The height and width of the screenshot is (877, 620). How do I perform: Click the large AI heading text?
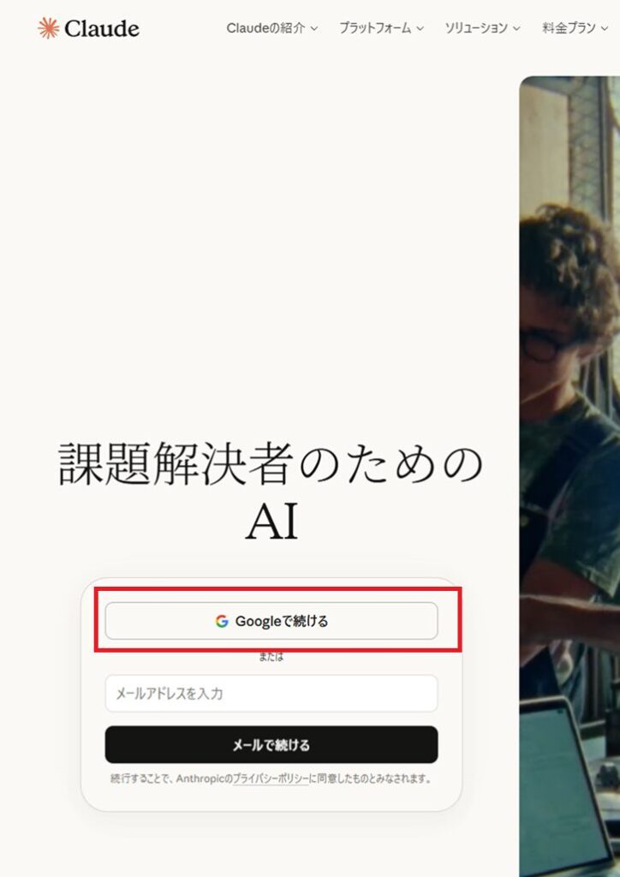[x=271, y=522]
